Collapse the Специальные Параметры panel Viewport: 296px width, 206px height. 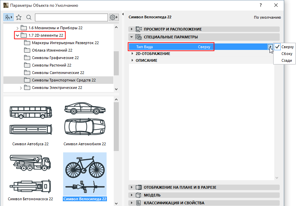(x=132, y=37)
